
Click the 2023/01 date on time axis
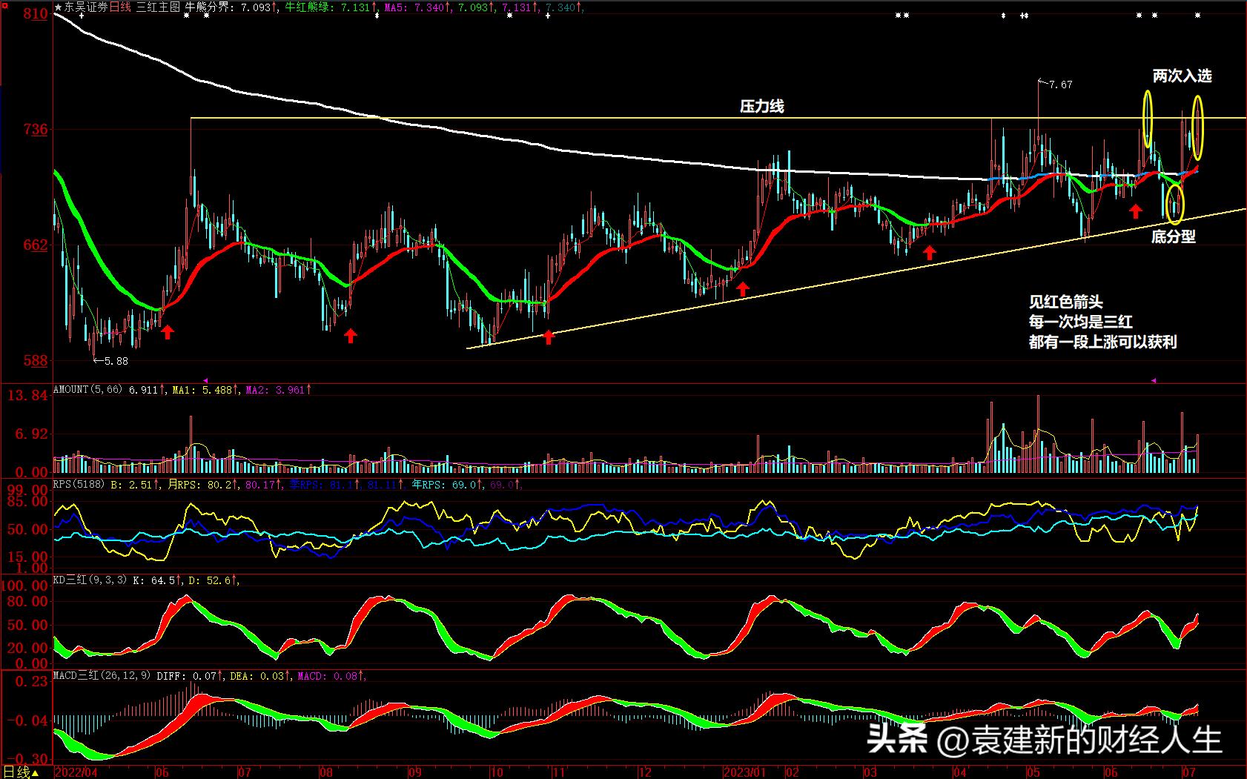[x=747, y=772]
